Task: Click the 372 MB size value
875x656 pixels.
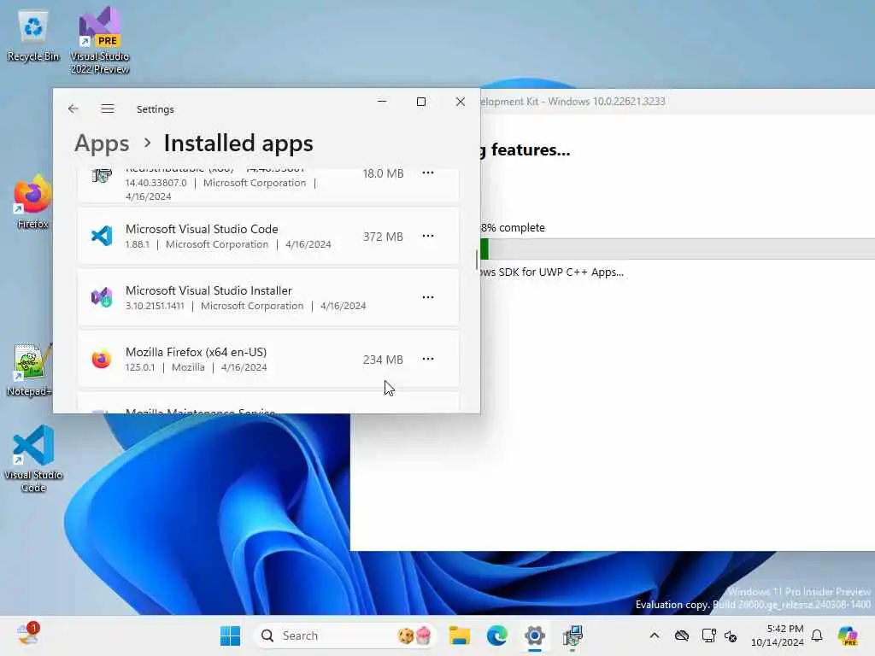Action: [x=383, y=237]
